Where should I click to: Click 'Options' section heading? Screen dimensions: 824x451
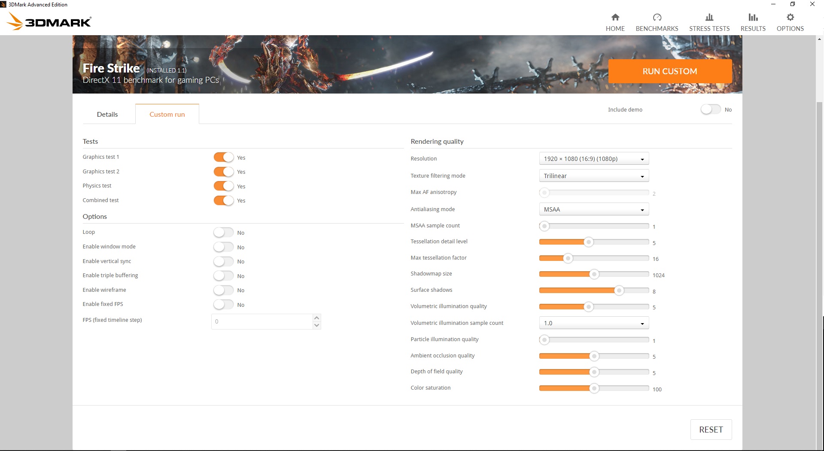94,216
